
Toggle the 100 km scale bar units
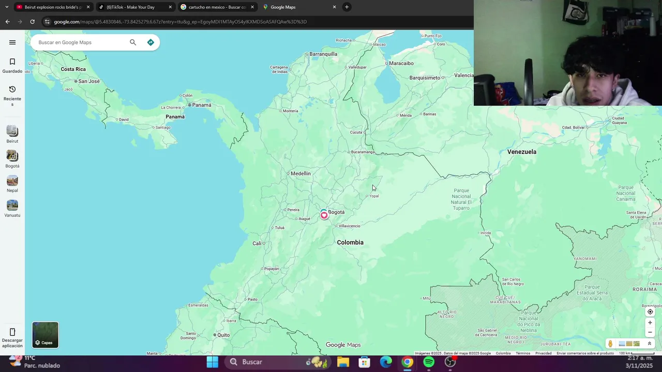click(636, 353)
